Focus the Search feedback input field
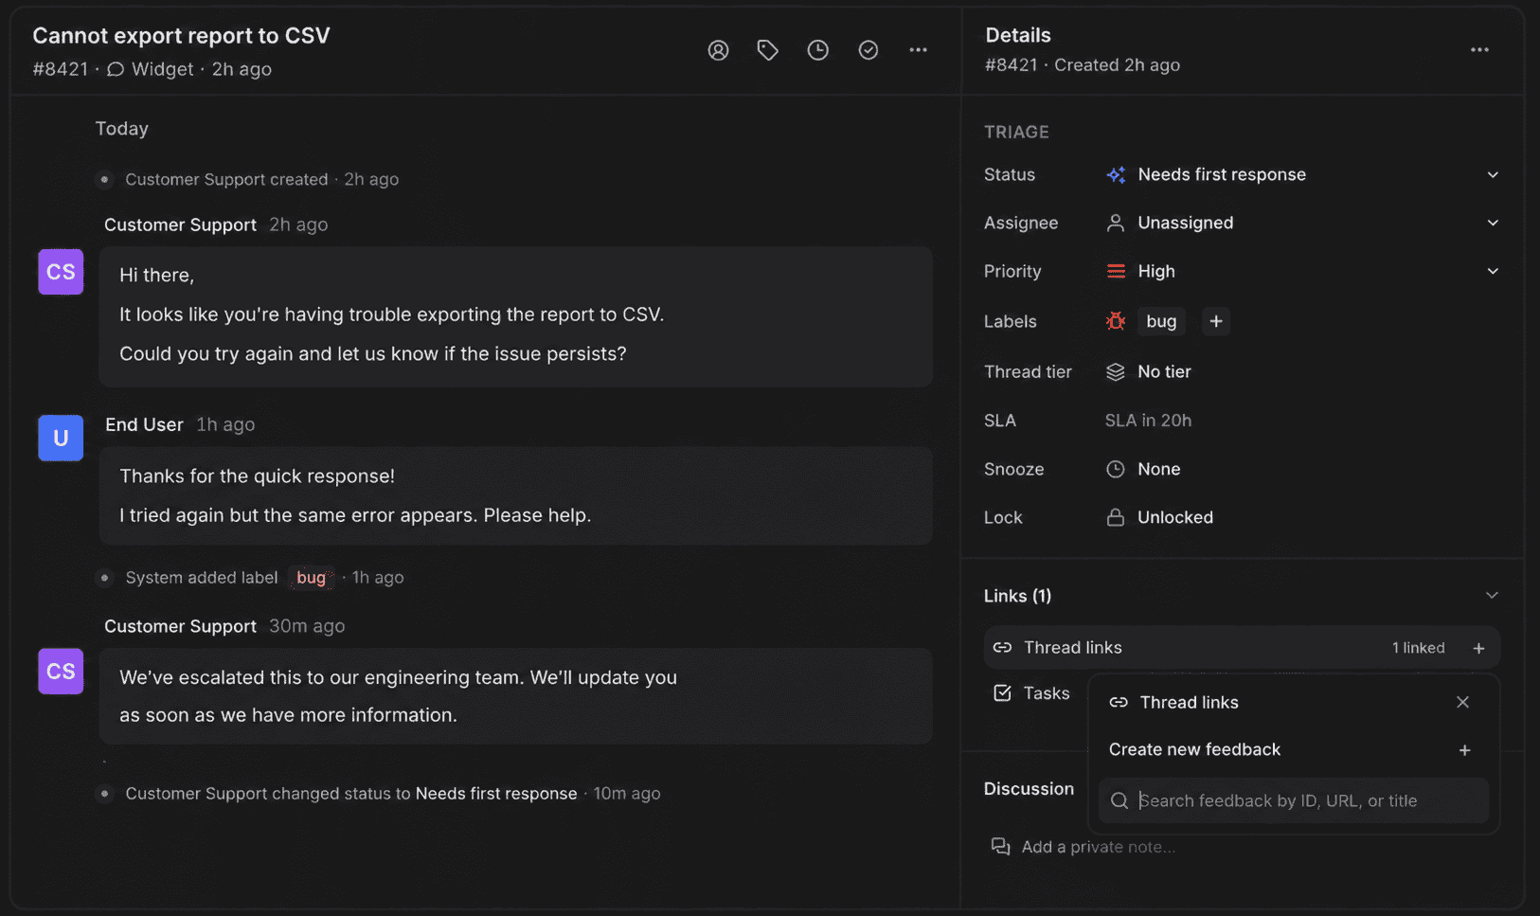 (1293, 800)
